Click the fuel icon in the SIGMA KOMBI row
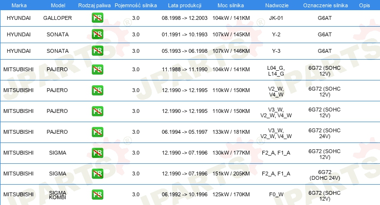This screenshot has width=380, height=205. point(97,194)
